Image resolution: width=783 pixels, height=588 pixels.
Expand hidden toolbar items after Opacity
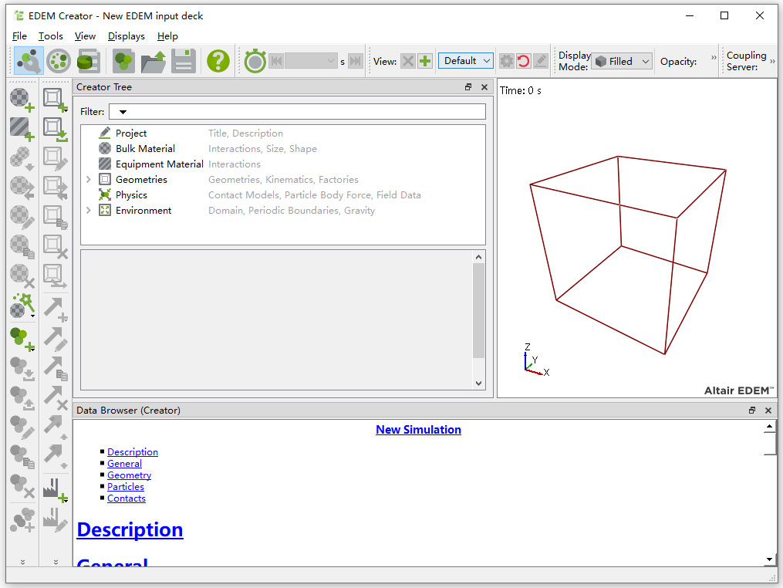click(714, 57)
